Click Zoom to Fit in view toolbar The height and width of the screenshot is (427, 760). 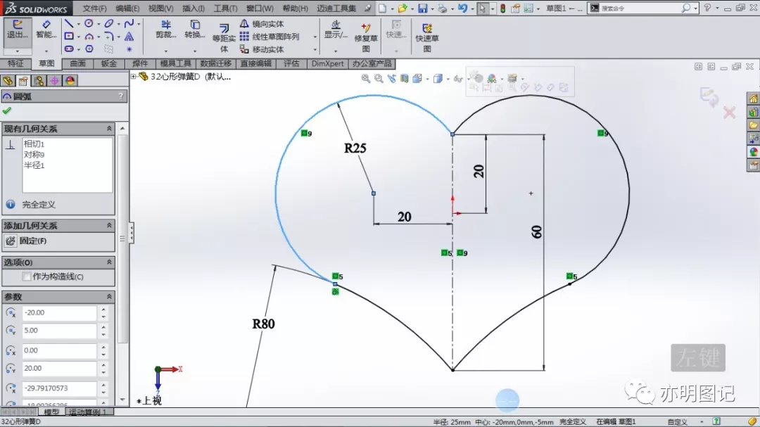(365, 79)
